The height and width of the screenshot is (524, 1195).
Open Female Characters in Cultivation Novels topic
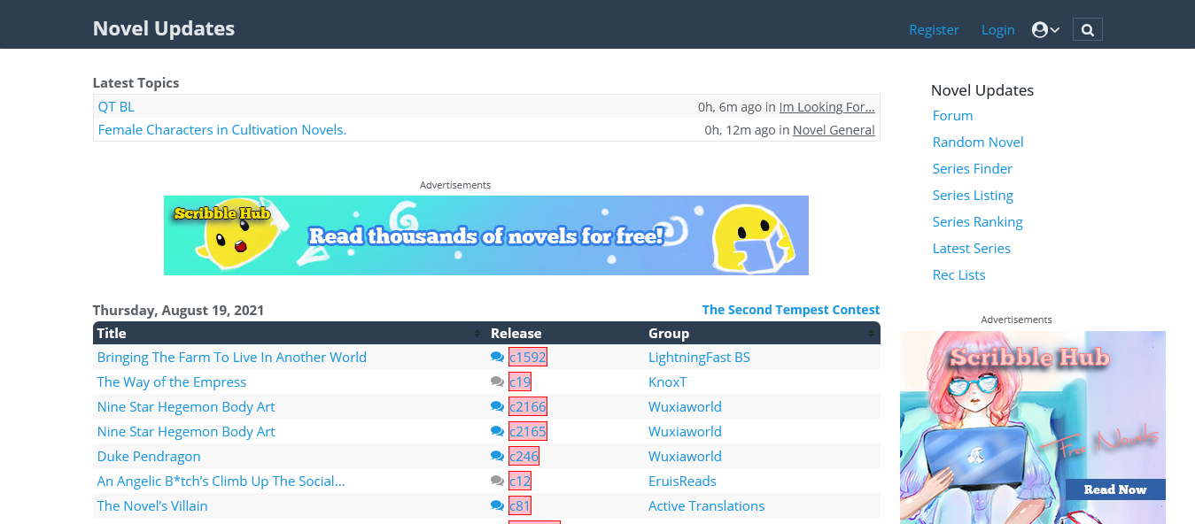click(221, 130)
